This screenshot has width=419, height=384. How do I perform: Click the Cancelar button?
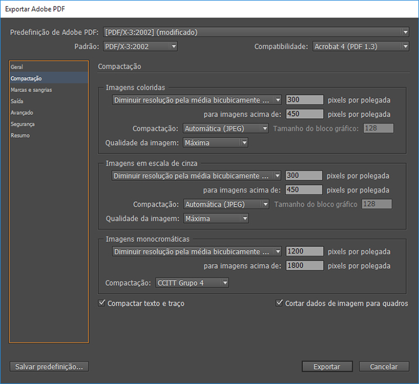383,366
